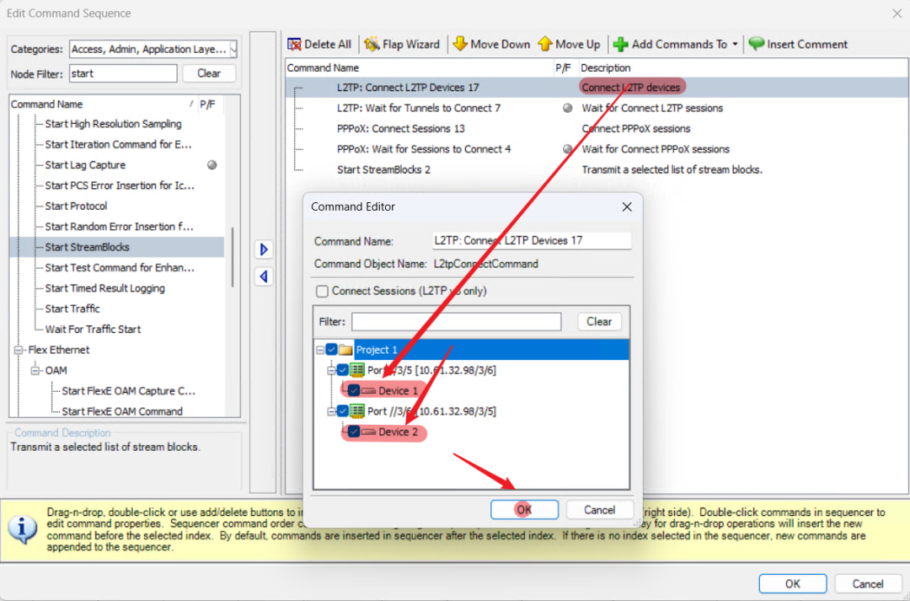Collapse the Flex Ethernet tree node
Image resolution: width=910 pixels, height=601 pixels.
[19, 350]
